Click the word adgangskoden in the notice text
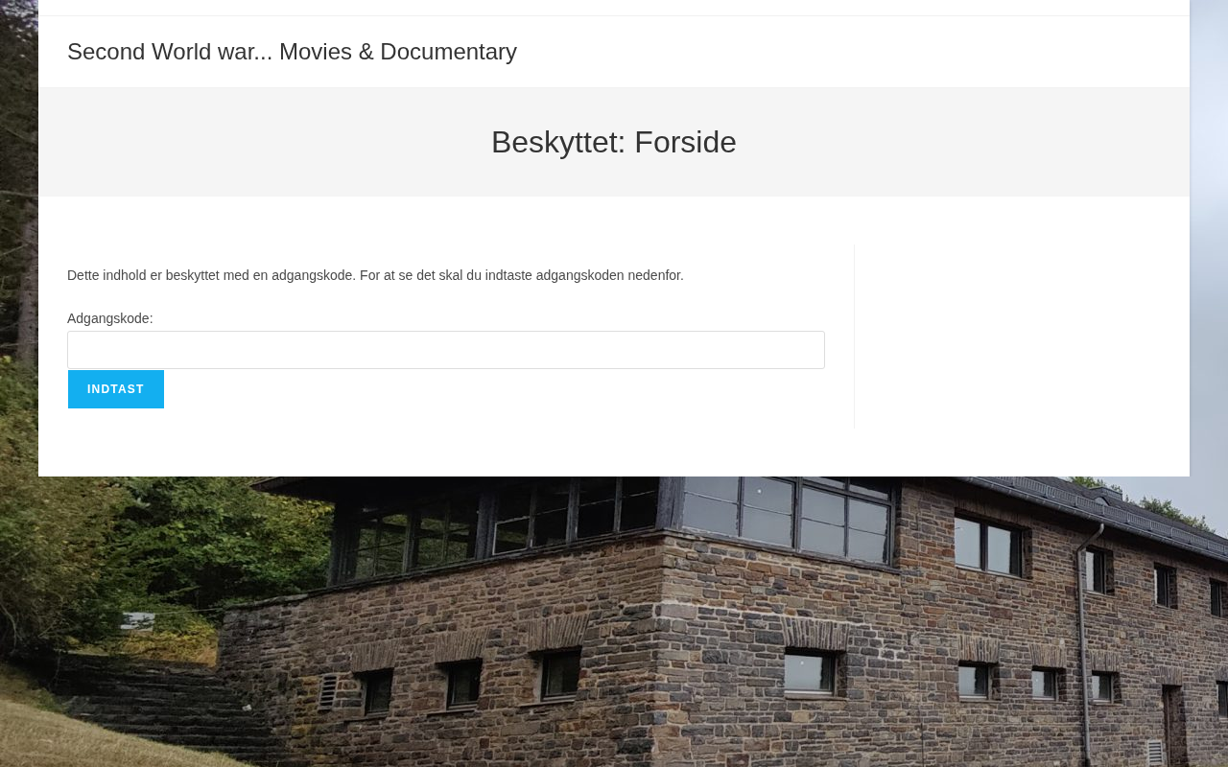Screen dimensions: 1228x767 pyautogui.click(x=580, y=275)
